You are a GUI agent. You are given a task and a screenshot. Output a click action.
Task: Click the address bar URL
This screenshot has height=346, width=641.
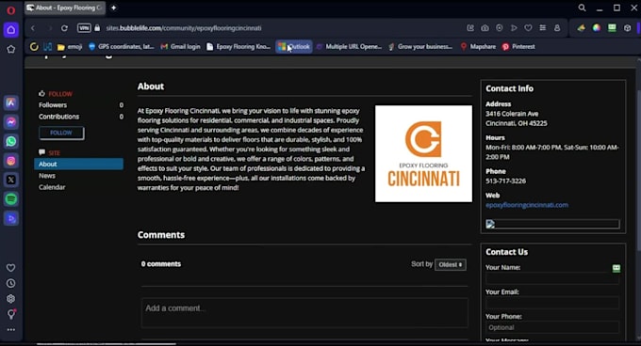tap(184, 28)
